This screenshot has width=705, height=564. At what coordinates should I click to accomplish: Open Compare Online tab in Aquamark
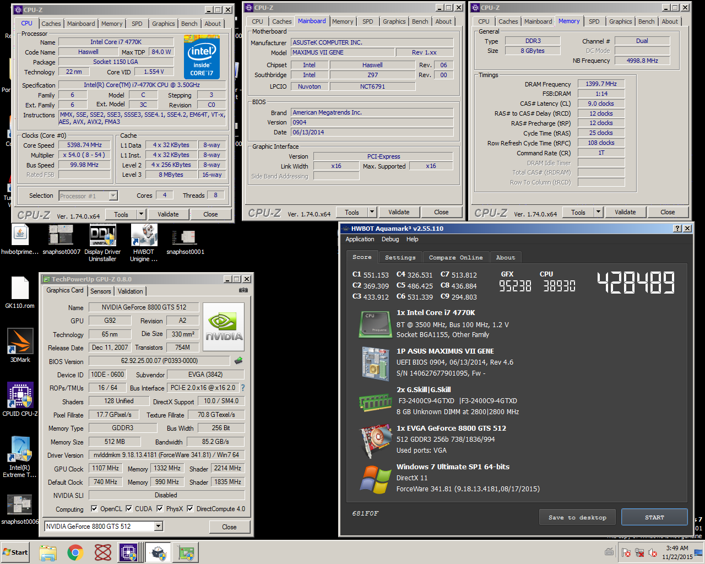(x=455, y=257)
